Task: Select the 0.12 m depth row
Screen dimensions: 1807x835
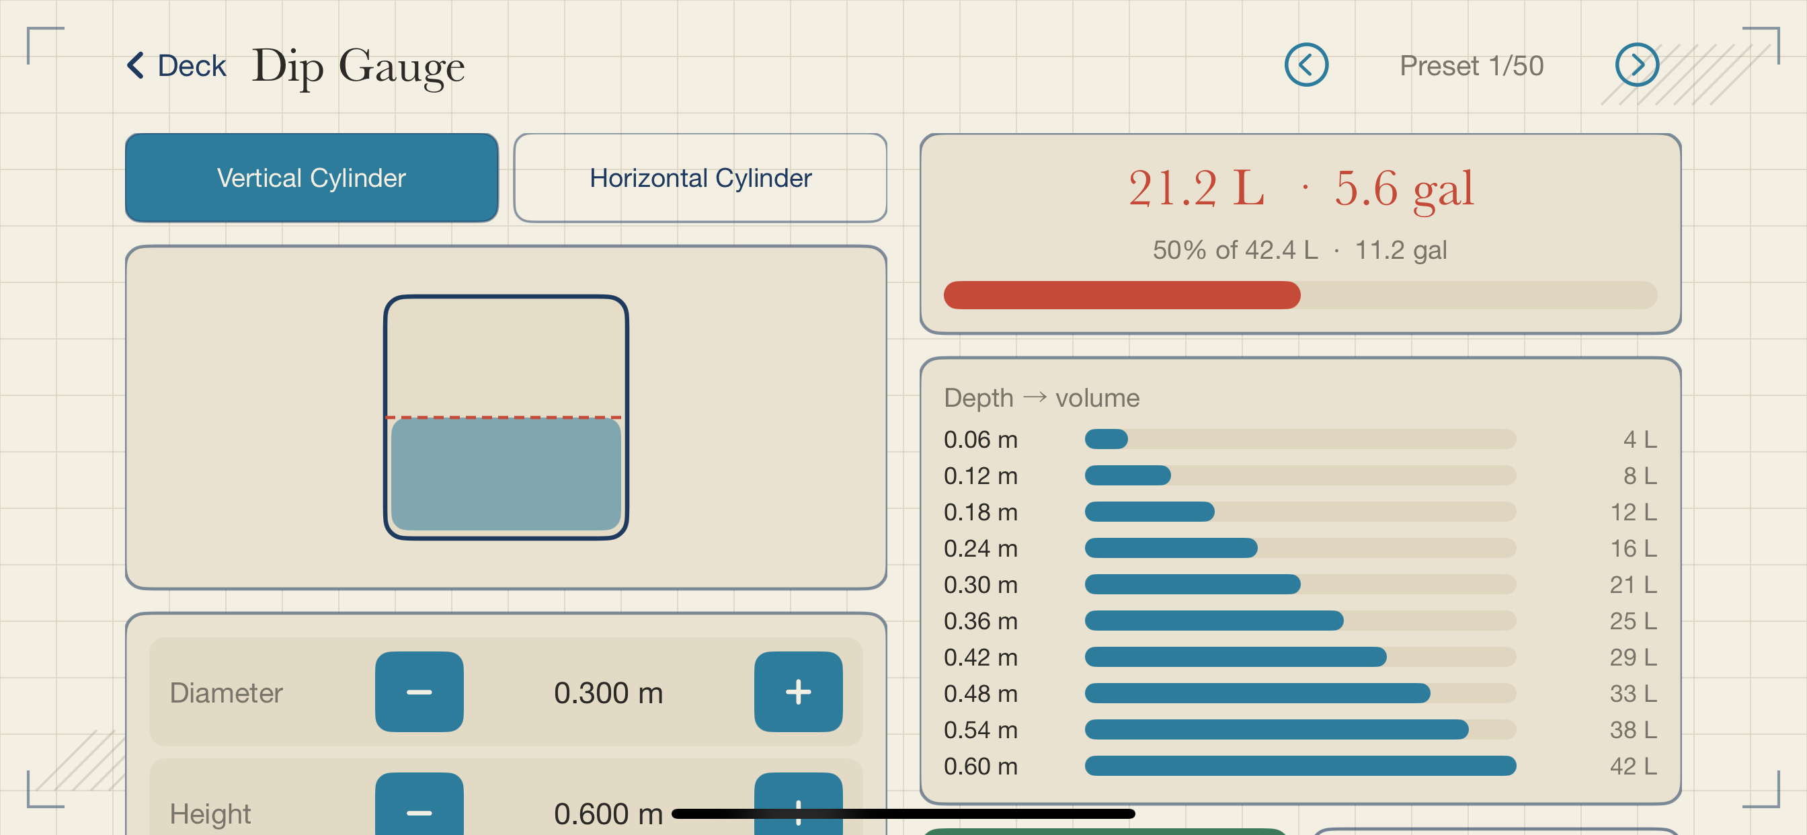Action: (x=1300, y=476)
